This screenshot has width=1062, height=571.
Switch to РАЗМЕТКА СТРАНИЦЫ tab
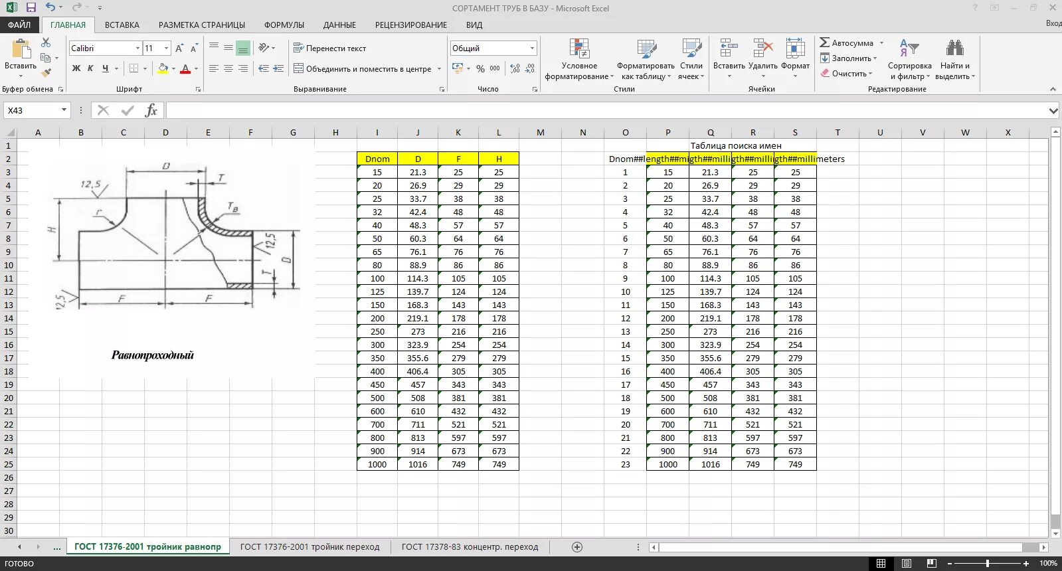click(202, 25)
